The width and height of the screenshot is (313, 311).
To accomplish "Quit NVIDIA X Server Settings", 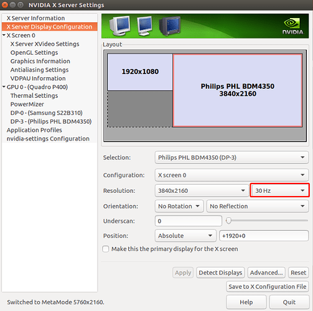I will [289, 302].
